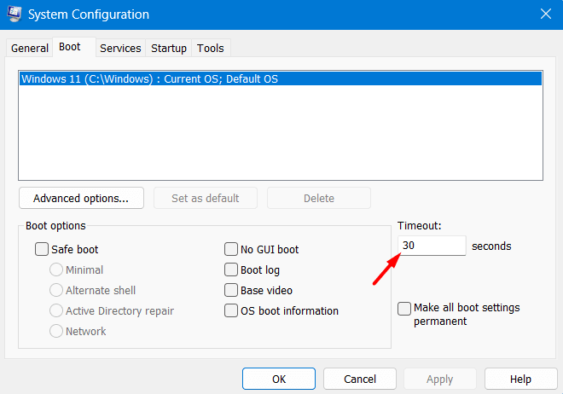Select the Windows 11 boot entry
Image resolution: width=563 pixels, height=394 pixels.
pos(281,79)
